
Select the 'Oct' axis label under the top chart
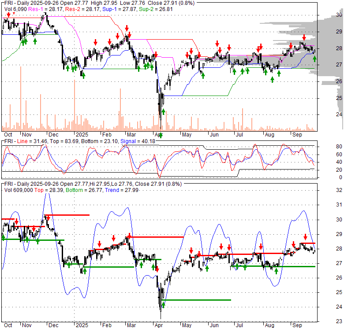pyautogui.click(x=8, y=135)
